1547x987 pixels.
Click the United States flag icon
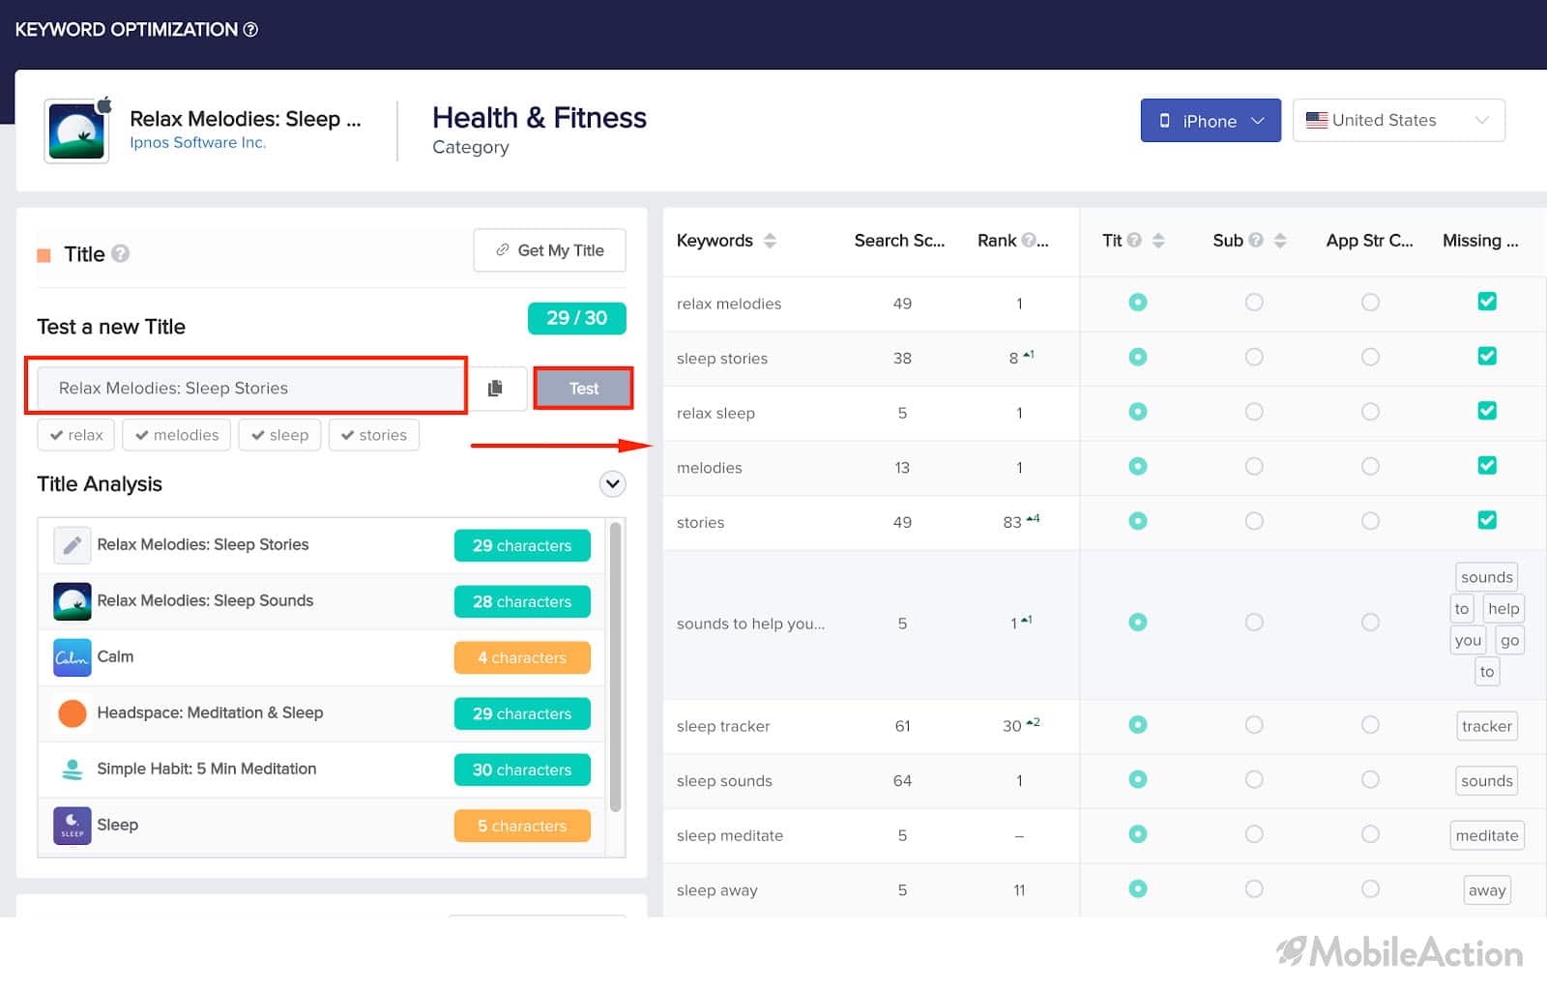1317,120
